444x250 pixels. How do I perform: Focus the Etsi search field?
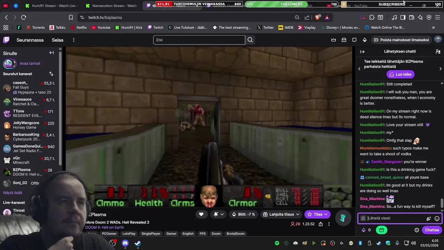[199, 40]
